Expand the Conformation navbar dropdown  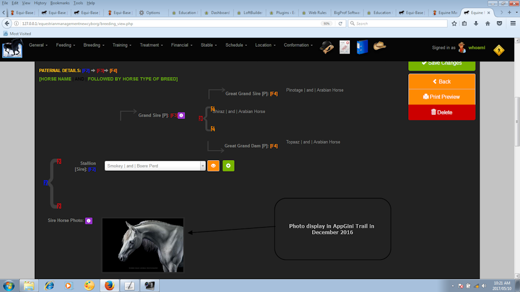[298, 45]
